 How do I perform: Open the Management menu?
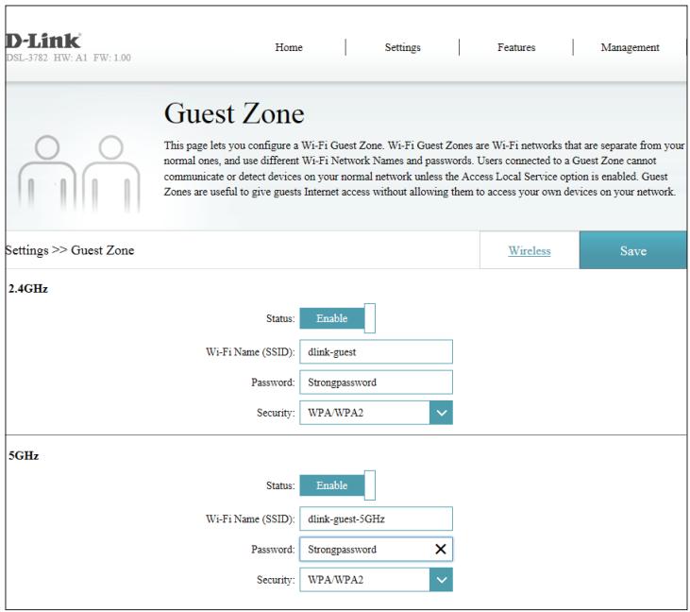click(x=630, y=47)
